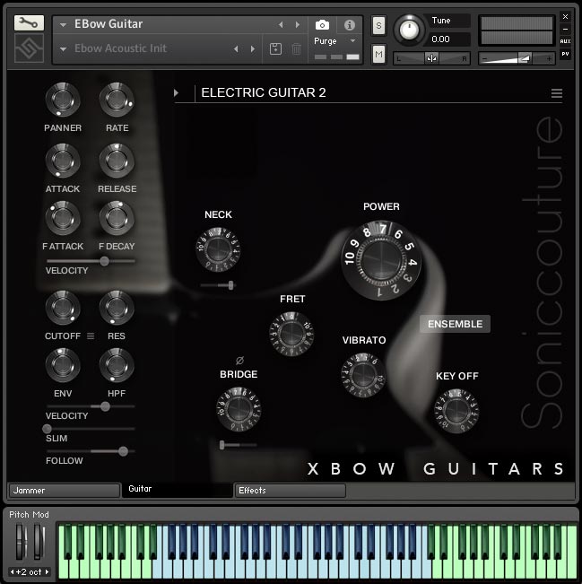Click the envelope VELOCITY slider handle

click(x=104, y=261)
